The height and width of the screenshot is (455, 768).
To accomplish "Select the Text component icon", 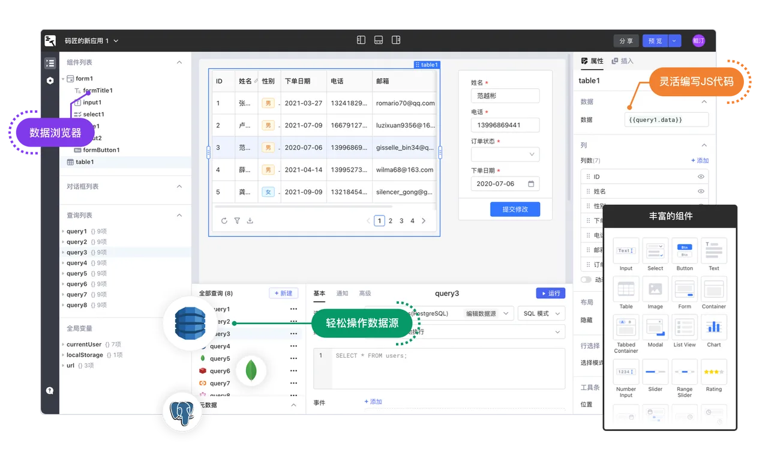I will tap(714, 251).
